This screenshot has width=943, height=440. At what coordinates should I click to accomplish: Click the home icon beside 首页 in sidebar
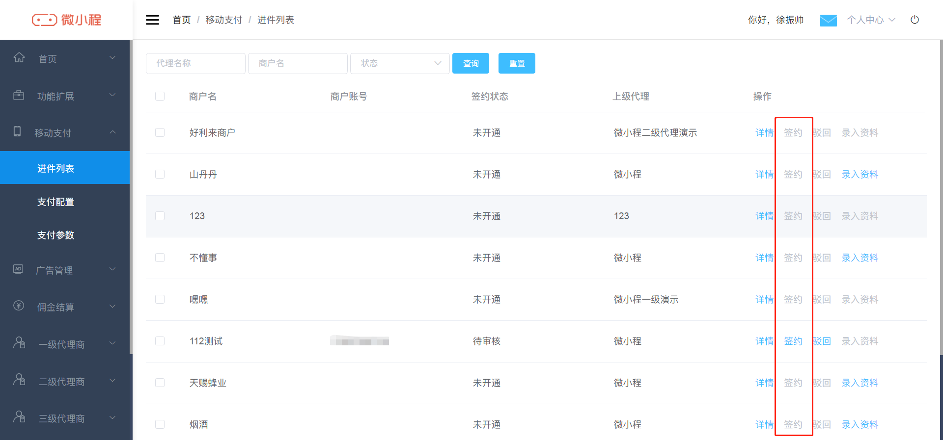(19, 57)
